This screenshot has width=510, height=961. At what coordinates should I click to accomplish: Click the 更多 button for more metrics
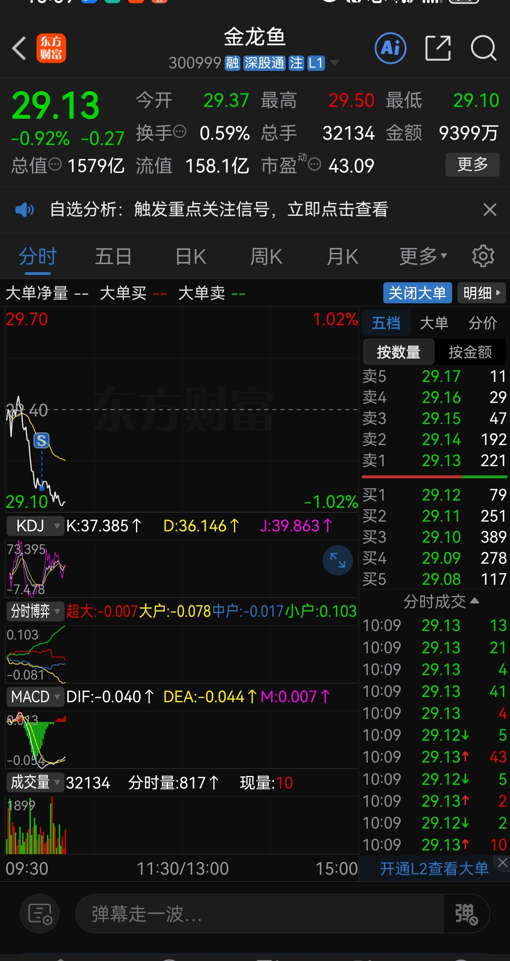(x=472, y=164)
